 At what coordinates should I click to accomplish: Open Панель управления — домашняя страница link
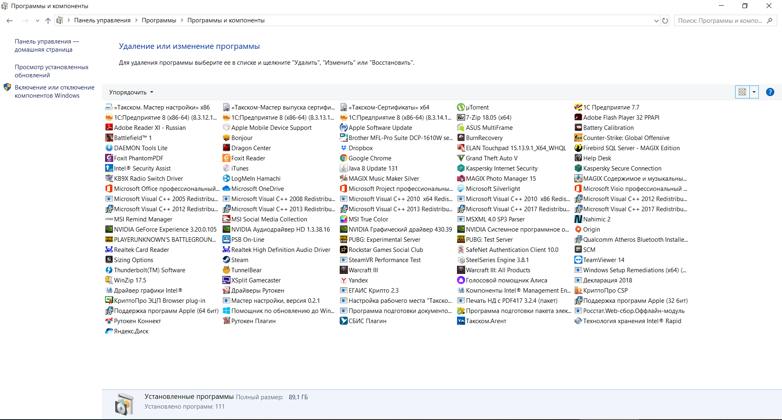click(x=47, y=46)
